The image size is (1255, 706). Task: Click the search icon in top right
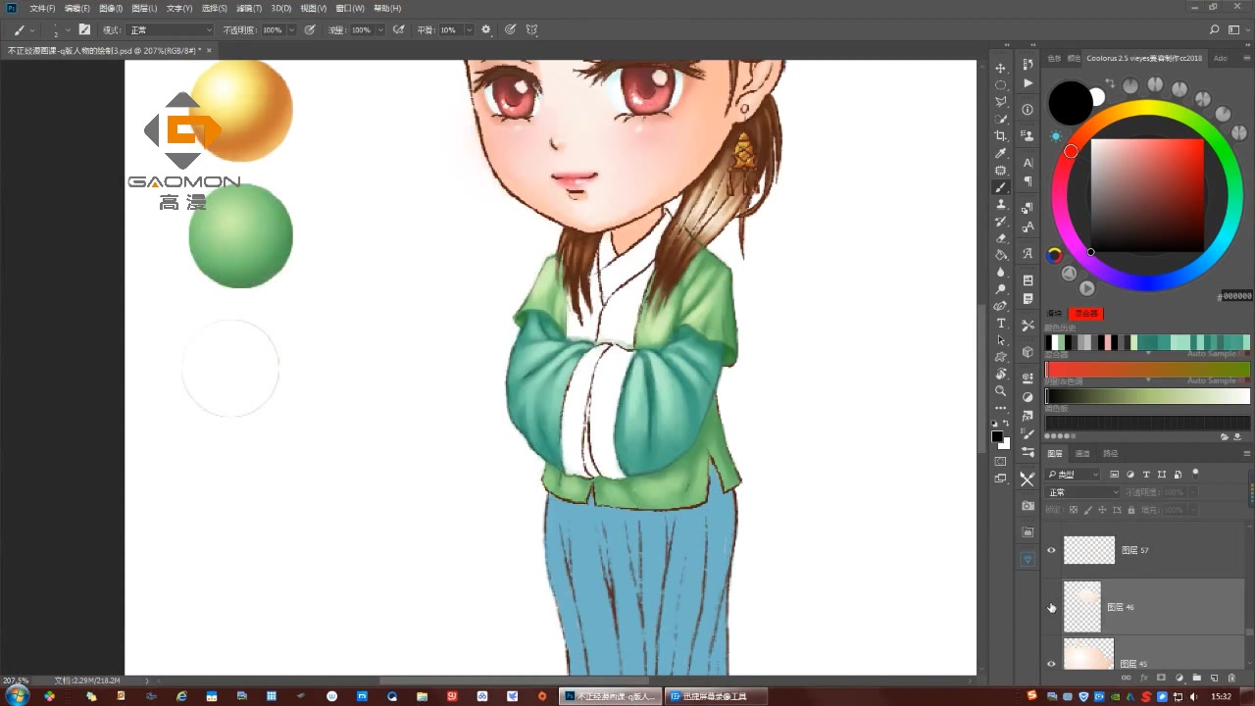coord(1214,29)
